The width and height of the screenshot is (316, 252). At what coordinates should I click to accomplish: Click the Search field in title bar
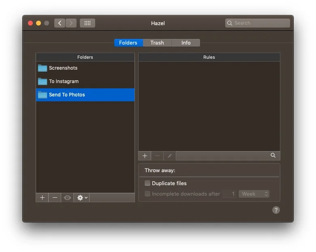click(258, 23)
